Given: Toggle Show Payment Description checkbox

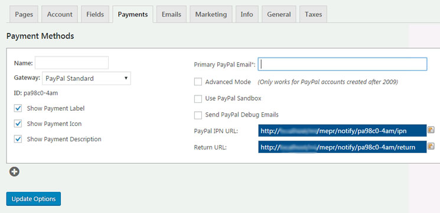Looking at the screenshot, I should 18,139.
